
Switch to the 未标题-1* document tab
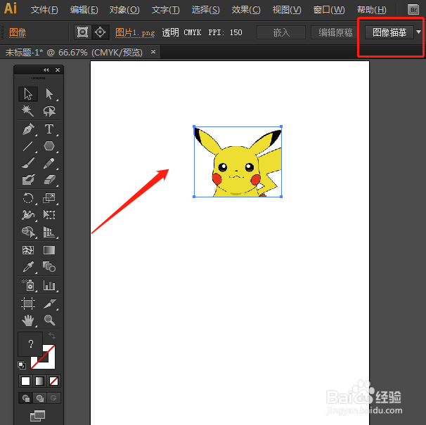click(74, 52)
